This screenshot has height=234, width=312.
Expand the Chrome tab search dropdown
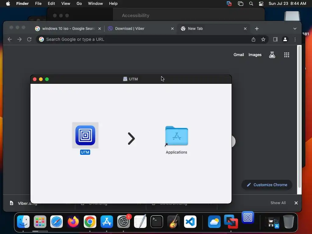(x=295, y=29)
